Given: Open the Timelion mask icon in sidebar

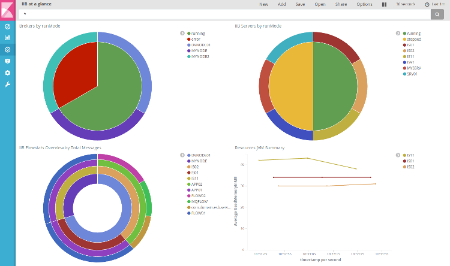Looking at the screenshot, I should tap(7, 61).
